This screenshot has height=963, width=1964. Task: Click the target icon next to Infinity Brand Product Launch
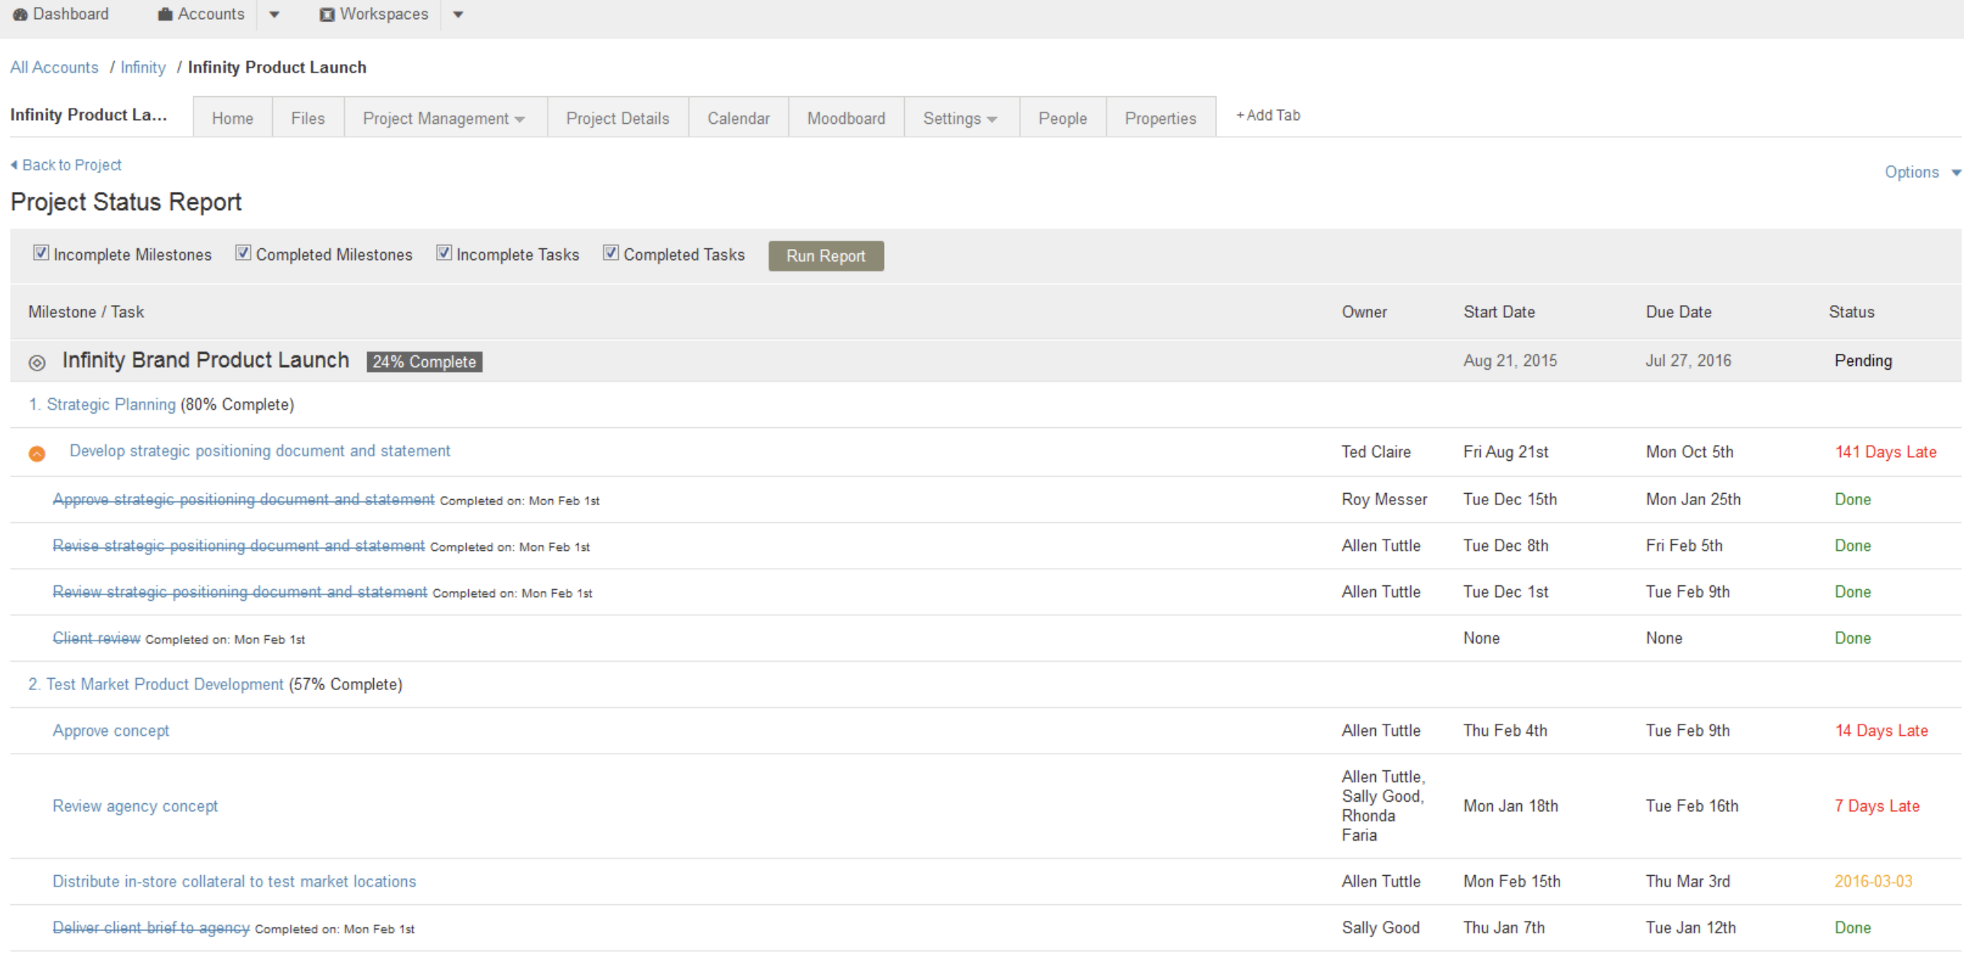click(37, 362)
